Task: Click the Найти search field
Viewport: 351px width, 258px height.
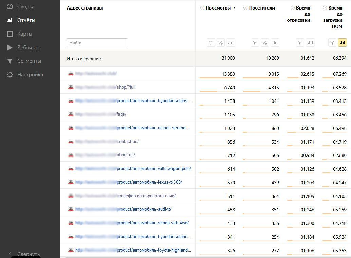Action: point(97,43)
